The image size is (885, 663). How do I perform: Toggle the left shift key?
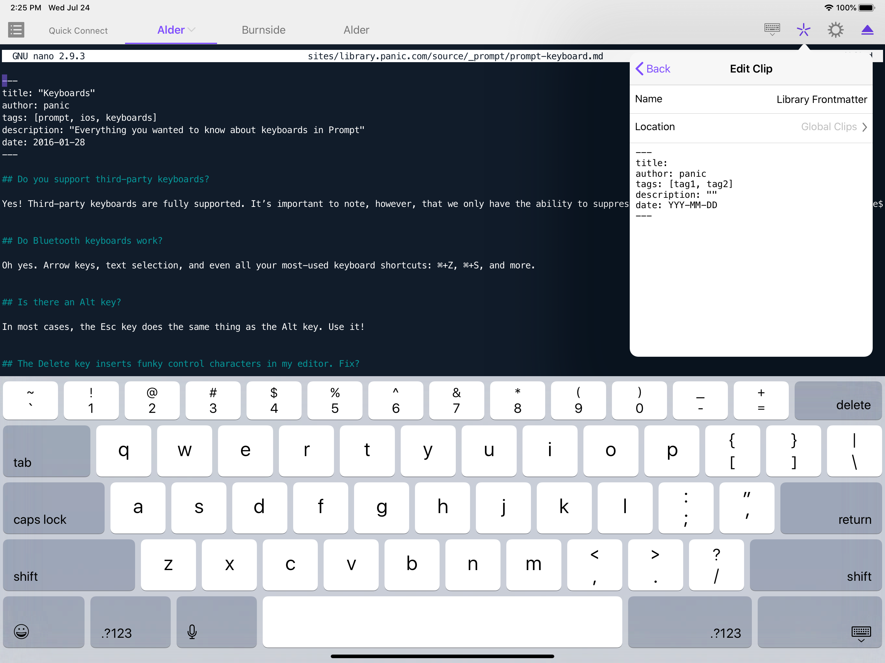point(69,565)
